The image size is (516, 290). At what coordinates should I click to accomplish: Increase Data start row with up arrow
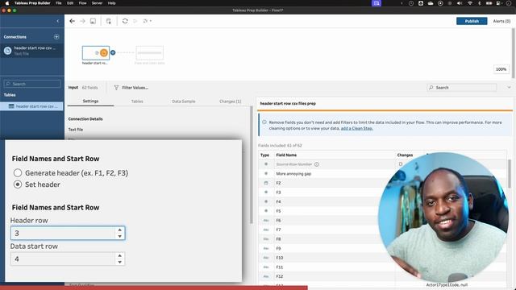[120, 255]
